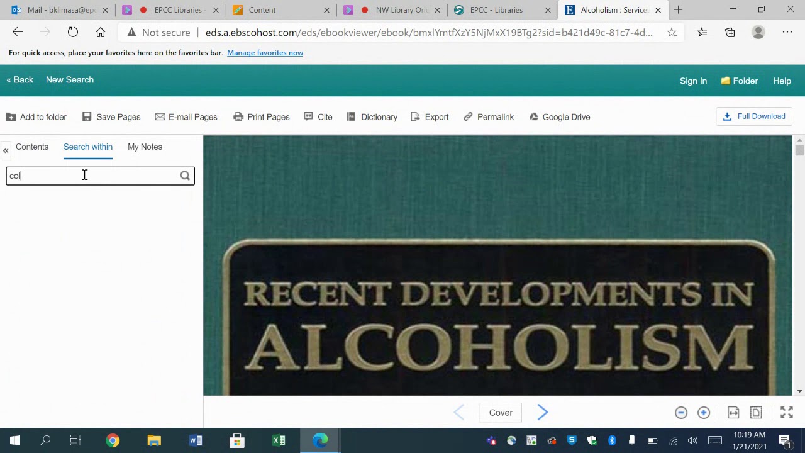Image resolution: width=805 pixels, height=453 pixels.
Task: Click Add to folder
Action: click(36, 117)
